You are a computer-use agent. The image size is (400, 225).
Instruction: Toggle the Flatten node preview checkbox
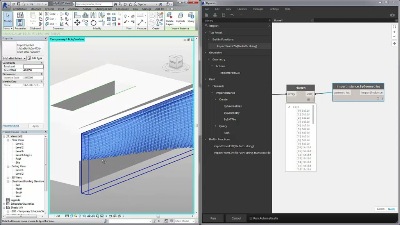coord(309,100)
